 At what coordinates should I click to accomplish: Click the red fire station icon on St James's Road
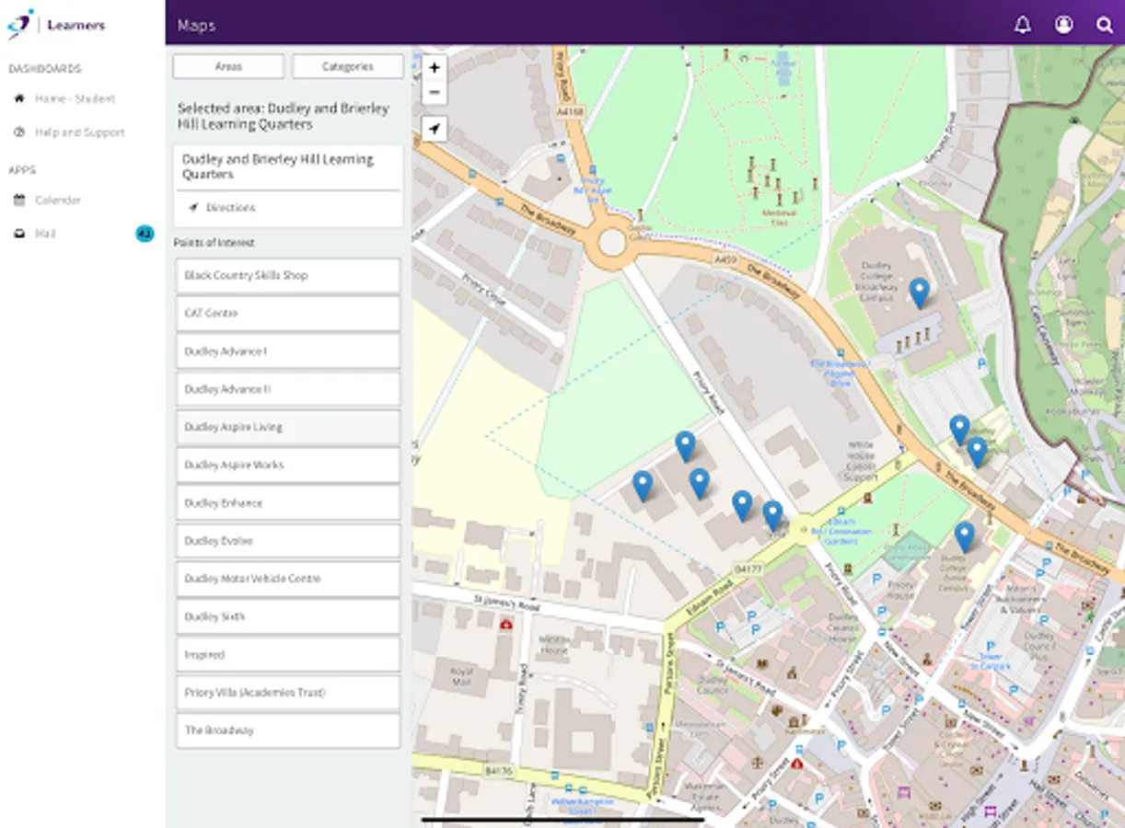(505, 624)
